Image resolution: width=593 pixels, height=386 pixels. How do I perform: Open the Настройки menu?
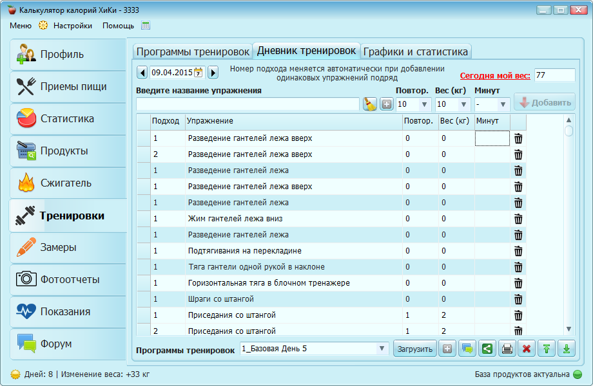tap(72, 26)
